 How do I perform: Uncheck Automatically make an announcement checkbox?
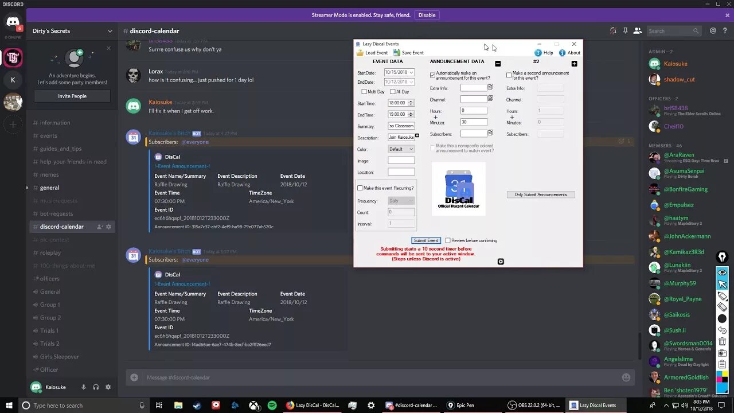click(x=433, y=75)
